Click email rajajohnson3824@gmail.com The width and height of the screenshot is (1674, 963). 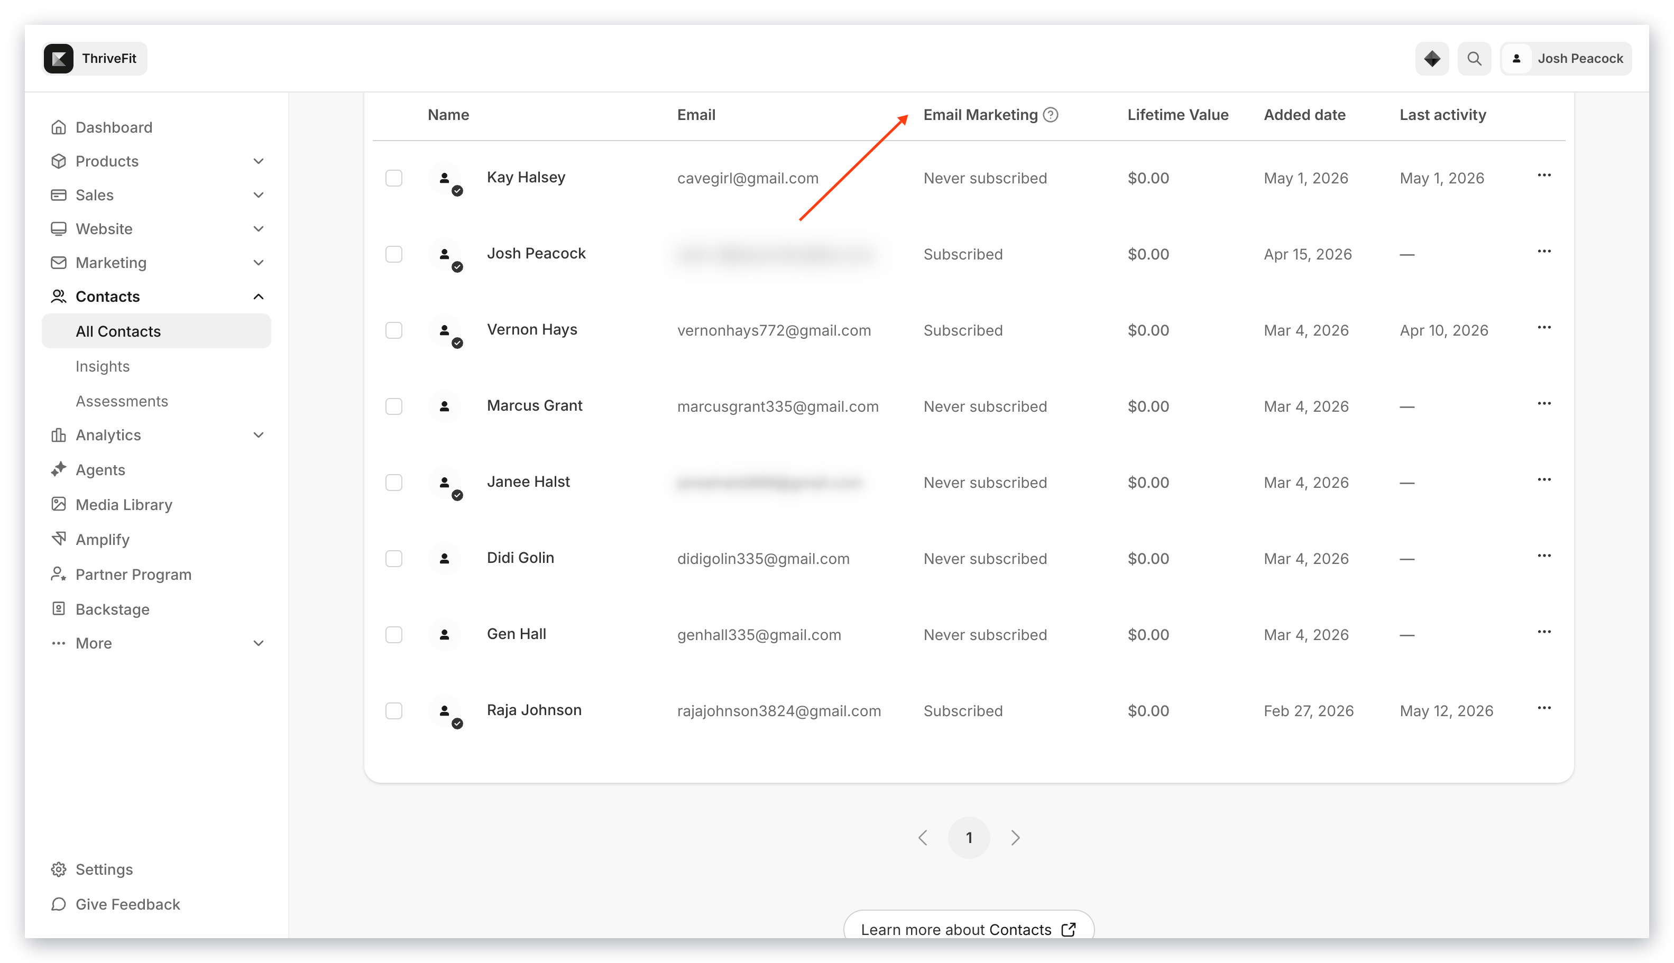tap(779, 710)
